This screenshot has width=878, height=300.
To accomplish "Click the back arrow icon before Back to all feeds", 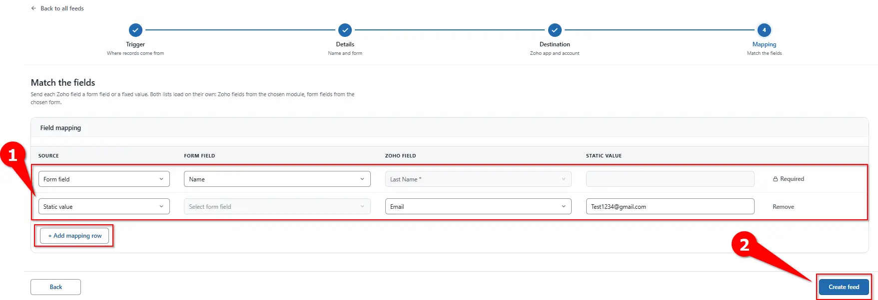I will coord(33,8).
